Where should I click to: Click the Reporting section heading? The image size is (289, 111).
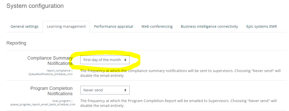coord(16,43)
